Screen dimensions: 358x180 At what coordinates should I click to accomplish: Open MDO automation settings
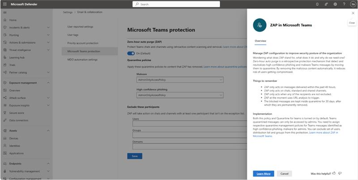tap(82, 60)
